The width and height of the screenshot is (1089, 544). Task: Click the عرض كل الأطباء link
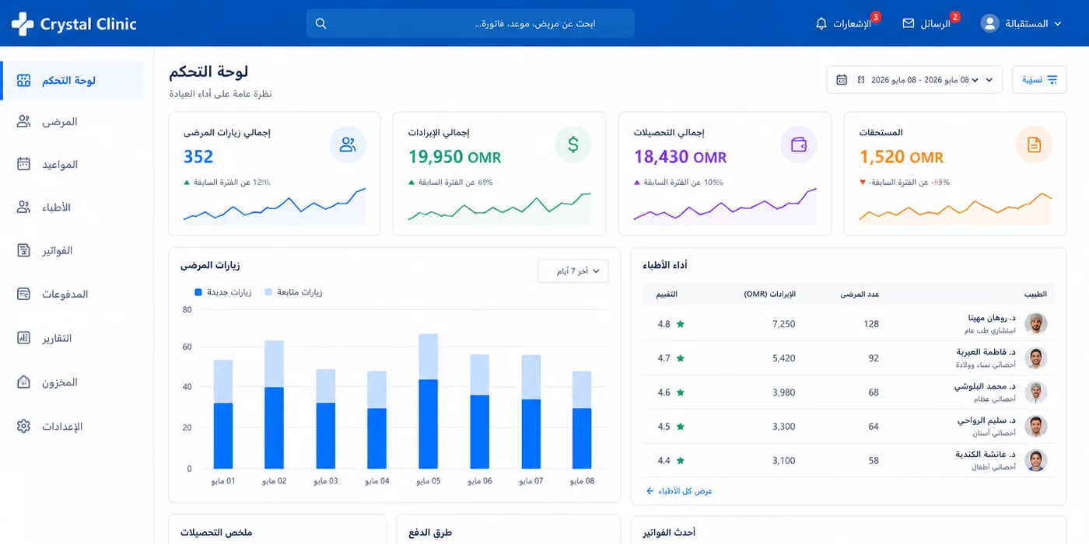click(679, 491)
